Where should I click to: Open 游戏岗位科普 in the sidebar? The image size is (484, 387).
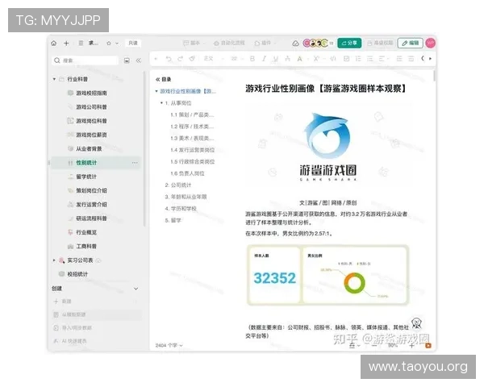(x=91, y=121)
